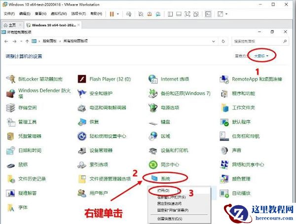Click the 颜色管理 icon

(224, 179)
